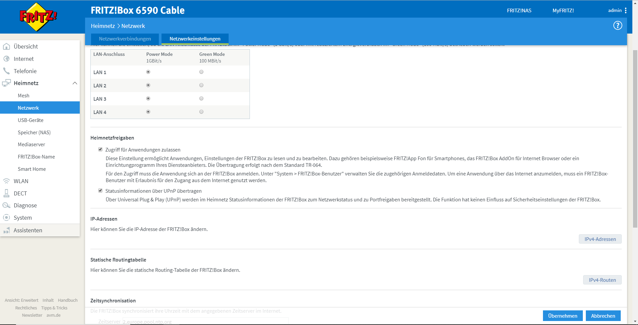Open FRITZ!NAS link in header
This screenshot has width=638, height=325.
coord(519,11)
